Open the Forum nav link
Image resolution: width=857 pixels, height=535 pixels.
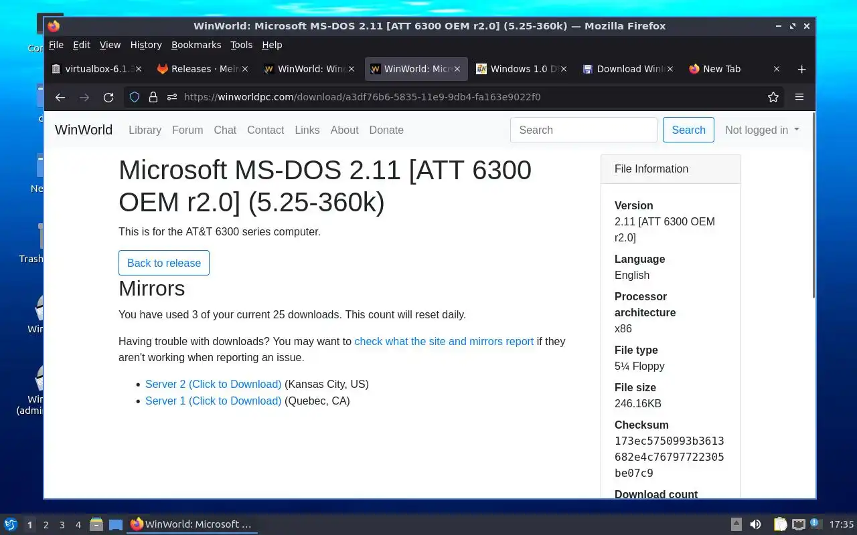[x=187, y=130]
